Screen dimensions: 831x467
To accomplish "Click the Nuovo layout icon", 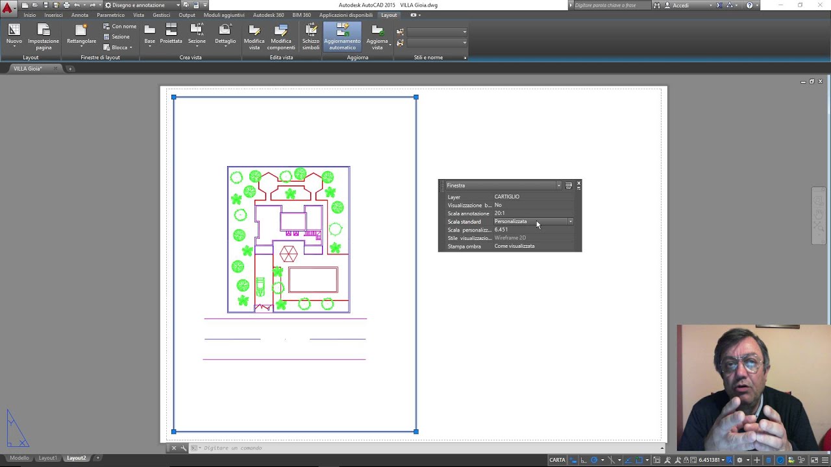I will [x=14, y=36].
